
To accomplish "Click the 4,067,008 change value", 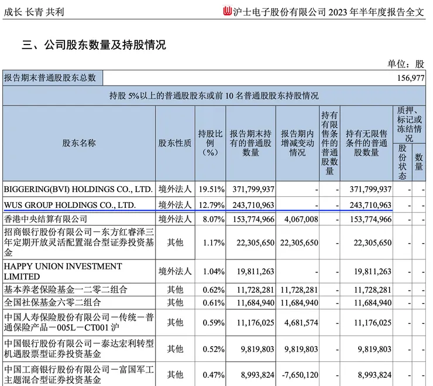I will (301, 219).
